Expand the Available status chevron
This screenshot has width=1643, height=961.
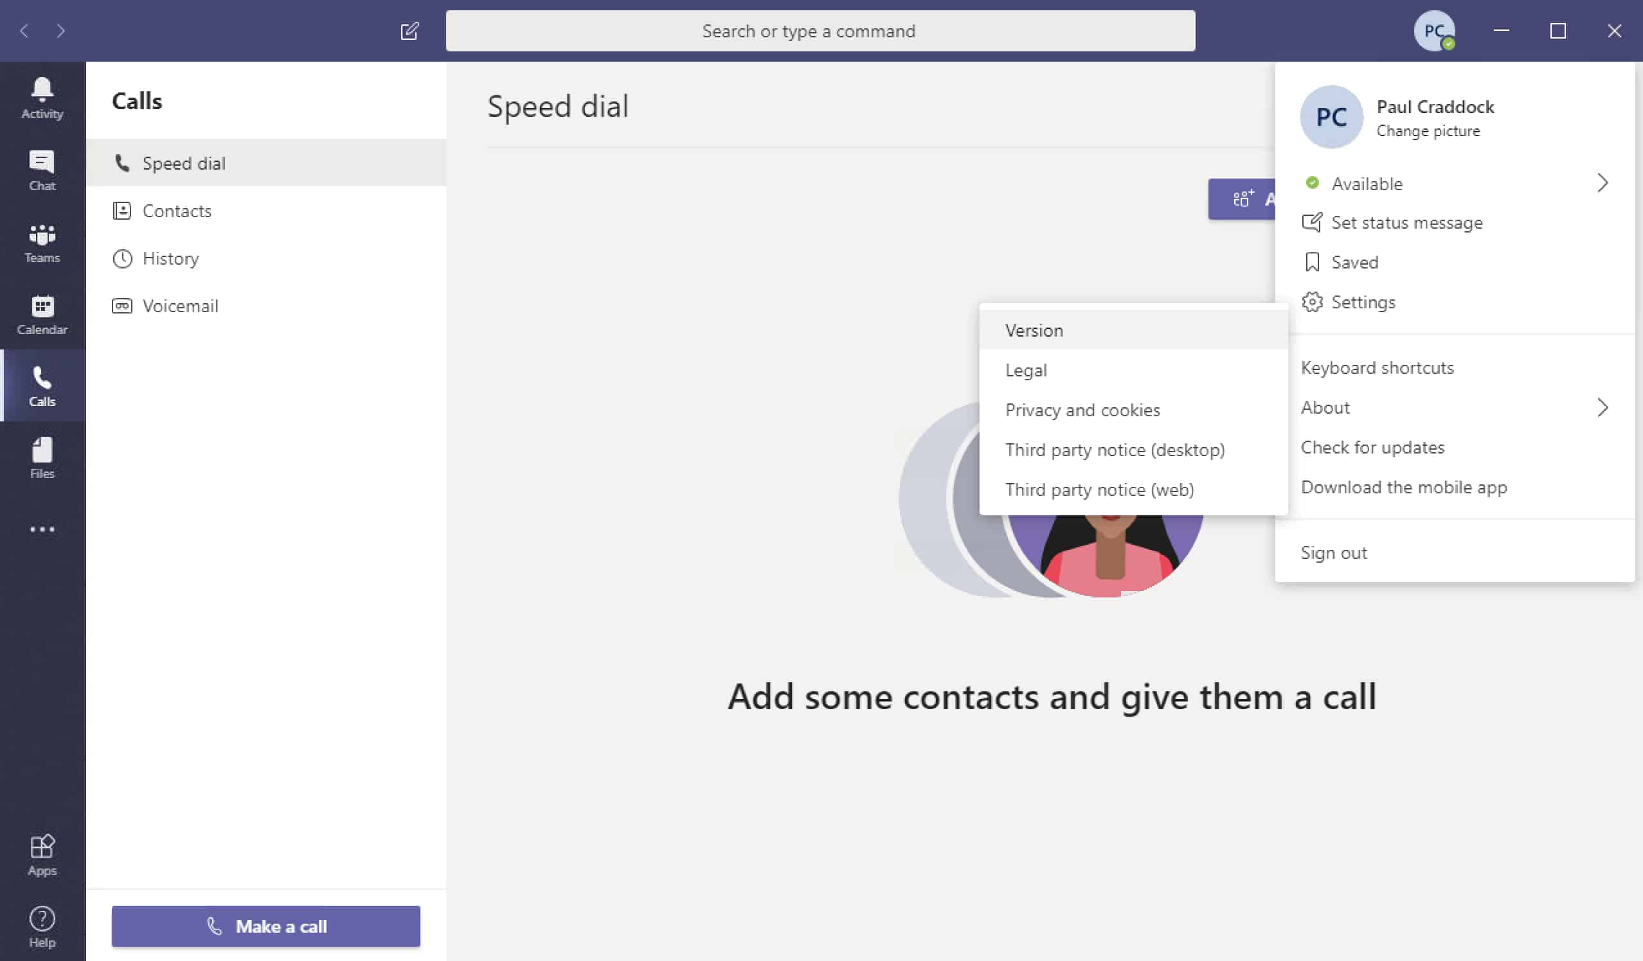coord(1603,183)
